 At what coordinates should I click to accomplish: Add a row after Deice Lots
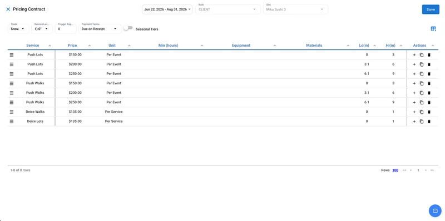[x=414, y=121]
